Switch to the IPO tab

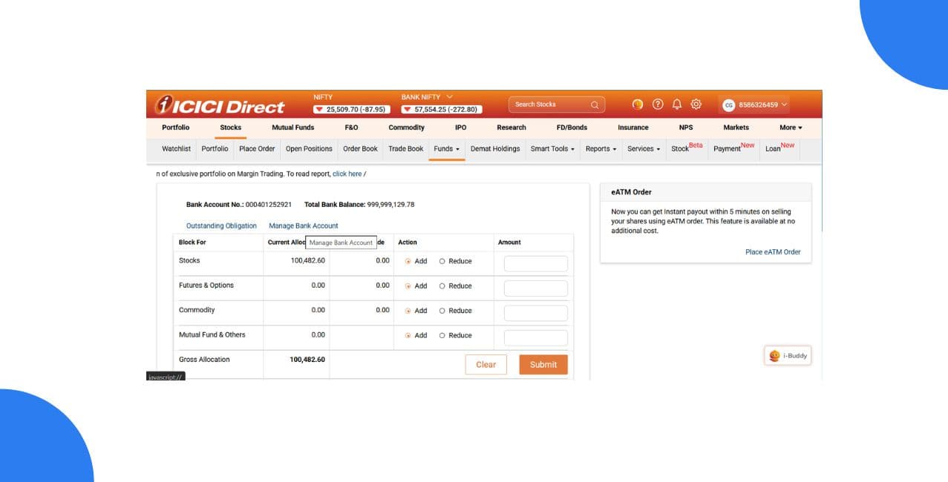coord(460,128)
